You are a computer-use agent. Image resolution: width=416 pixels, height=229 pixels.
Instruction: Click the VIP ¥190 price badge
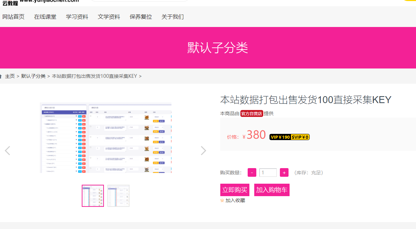[x=280, y=137]
